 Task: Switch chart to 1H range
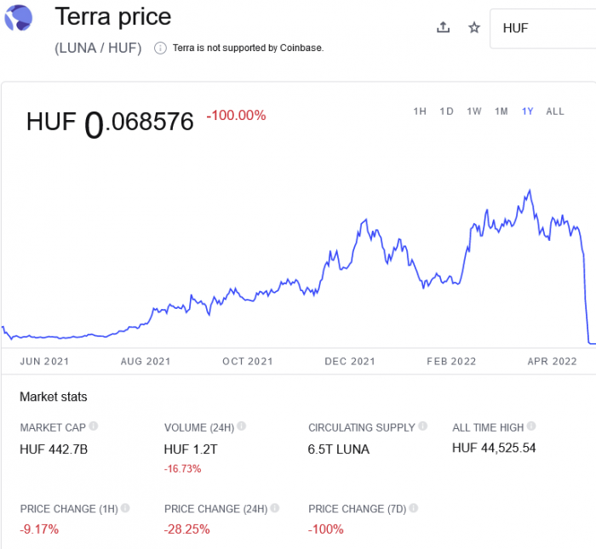pyautogui.click(x=420, y=112)
